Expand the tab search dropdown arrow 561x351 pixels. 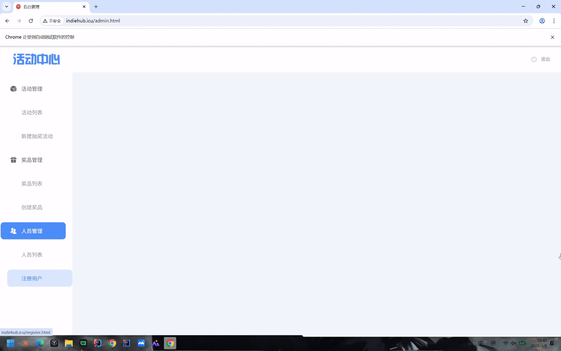(6, 7)
